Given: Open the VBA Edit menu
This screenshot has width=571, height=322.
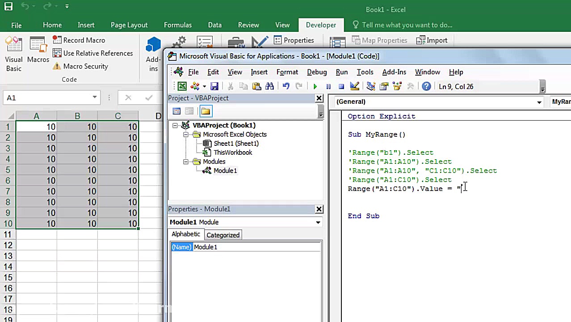Looking at the screenshot, I should point(213,72).
